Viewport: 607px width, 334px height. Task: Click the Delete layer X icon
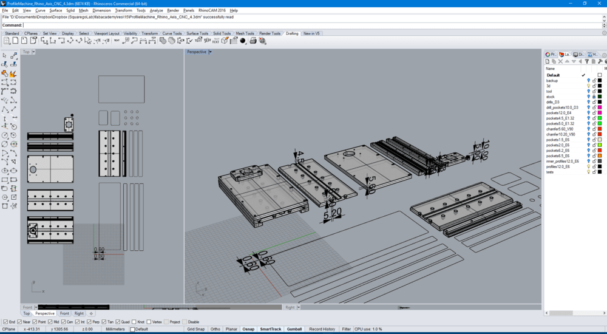(x=560, y=61)
